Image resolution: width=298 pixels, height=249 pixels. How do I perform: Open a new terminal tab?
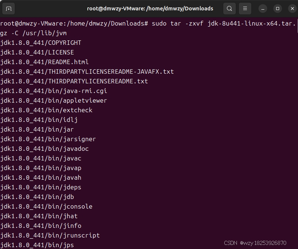(x=9, y=8)
